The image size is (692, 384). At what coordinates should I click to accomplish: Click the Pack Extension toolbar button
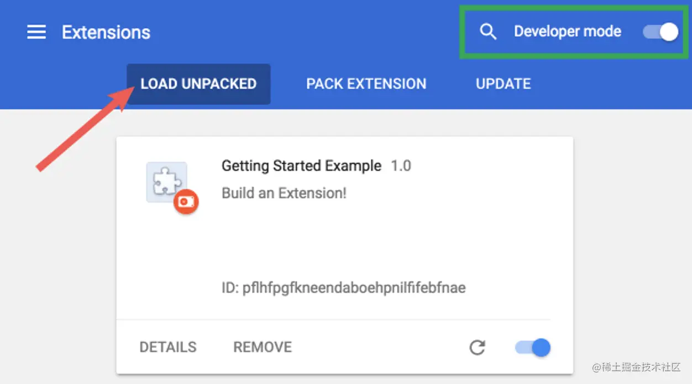[366, 83]
